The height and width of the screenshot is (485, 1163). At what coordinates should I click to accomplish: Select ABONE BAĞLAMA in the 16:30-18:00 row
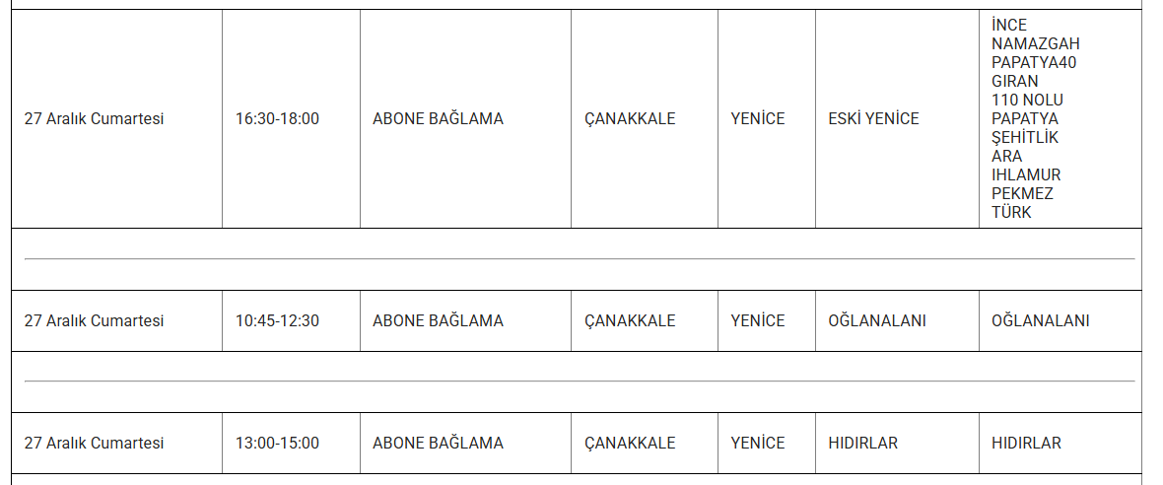pos(438,119)
